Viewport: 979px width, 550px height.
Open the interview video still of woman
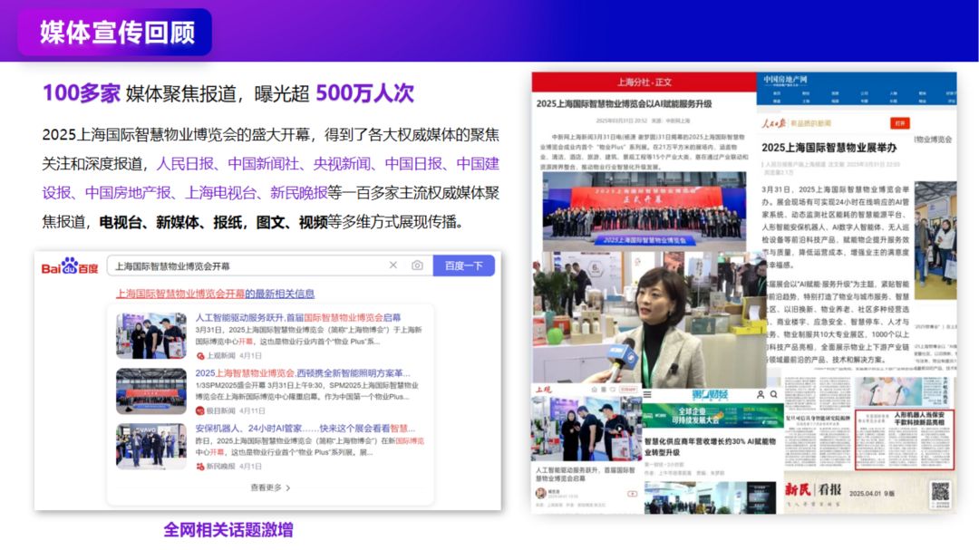tap(649, 320)
